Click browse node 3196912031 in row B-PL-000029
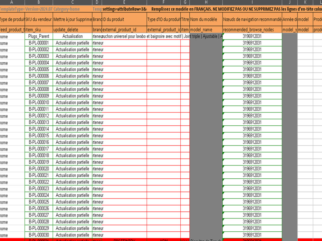Viewport: 322px width, 241px height. (252, 228)
